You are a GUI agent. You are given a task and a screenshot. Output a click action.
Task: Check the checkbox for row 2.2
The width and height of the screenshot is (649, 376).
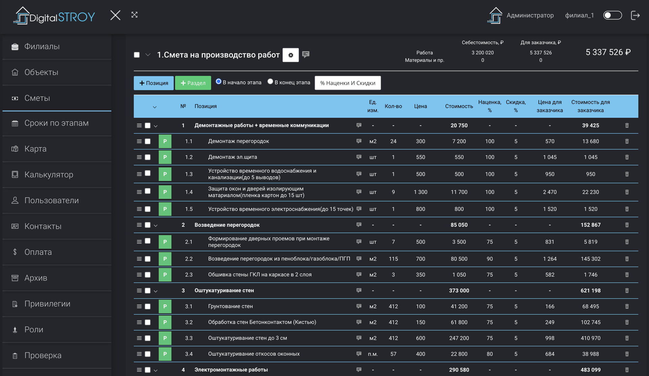point(148,259)
